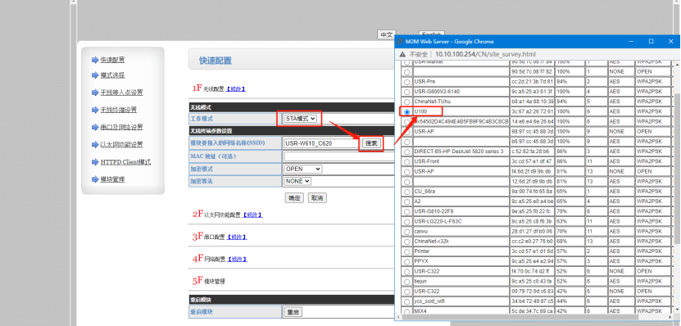Click the 确定 confirm button
The image size is (681, 326).
point(294,198)
